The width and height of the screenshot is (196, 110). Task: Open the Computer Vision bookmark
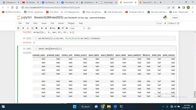135,12
